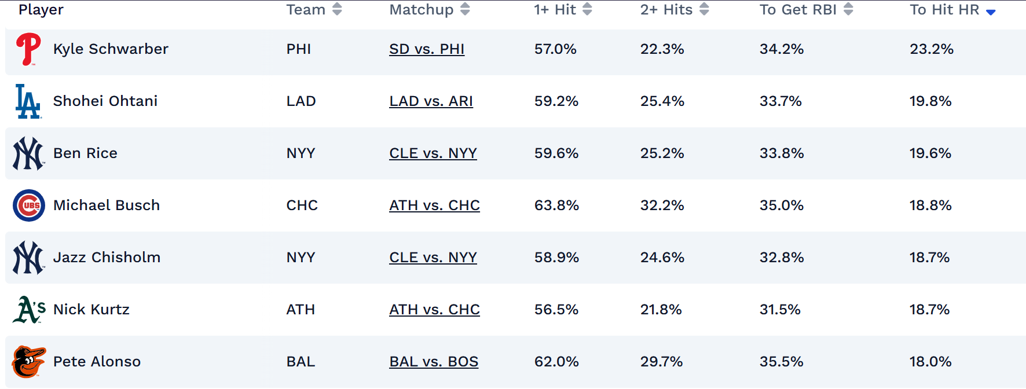Open Ben Rice's CLE vs. NYY matchup link
Viewport: 1026px width, 389px height.
pos(433,153)
